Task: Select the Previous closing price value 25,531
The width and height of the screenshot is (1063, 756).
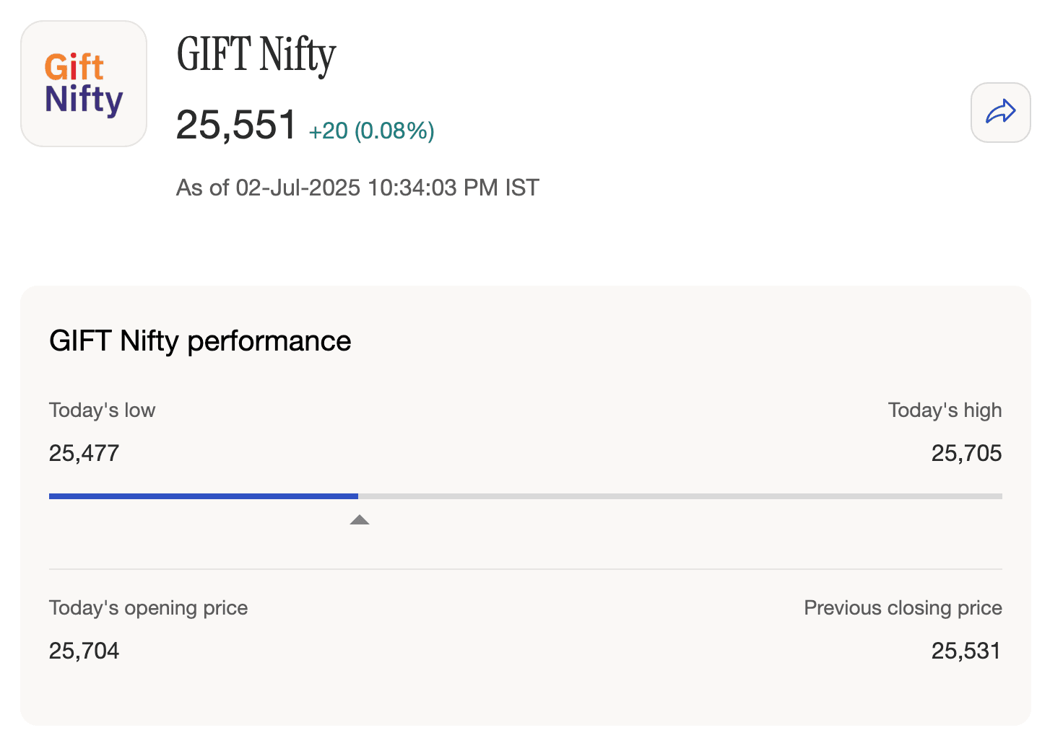Action: coord(966,650)
